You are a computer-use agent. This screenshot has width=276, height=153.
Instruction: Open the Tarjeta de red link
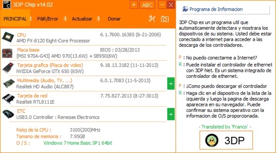(x=32, y=96)
